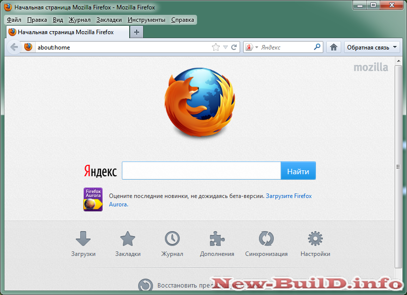407x295 pixels.
Task: Click the magnifier icon in the search bar
Action: [x=317, y=47]
